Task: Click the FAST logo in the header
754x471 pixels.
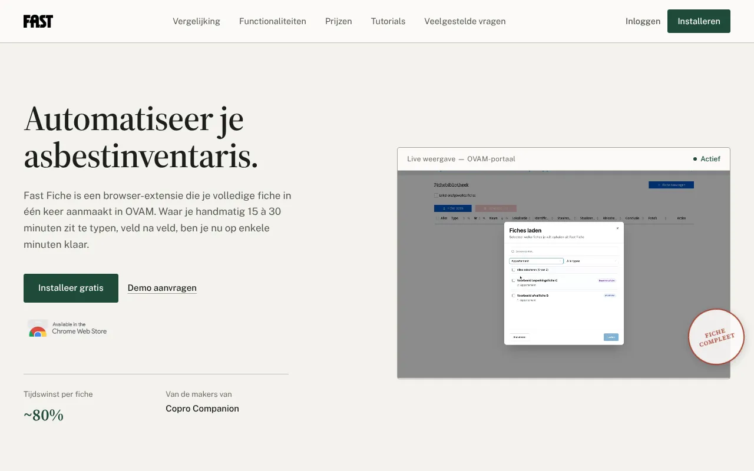Action: pos(38,21)
